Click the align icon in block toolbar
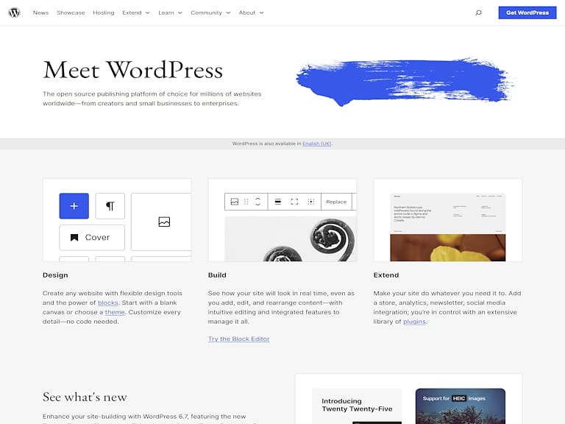565x424 pixels. click(278, 202)
